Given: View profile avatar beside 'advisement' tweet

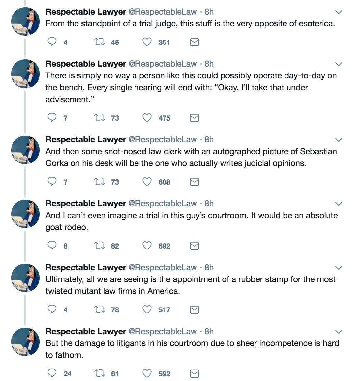Looking at the screenshot, I should (25, 73).
